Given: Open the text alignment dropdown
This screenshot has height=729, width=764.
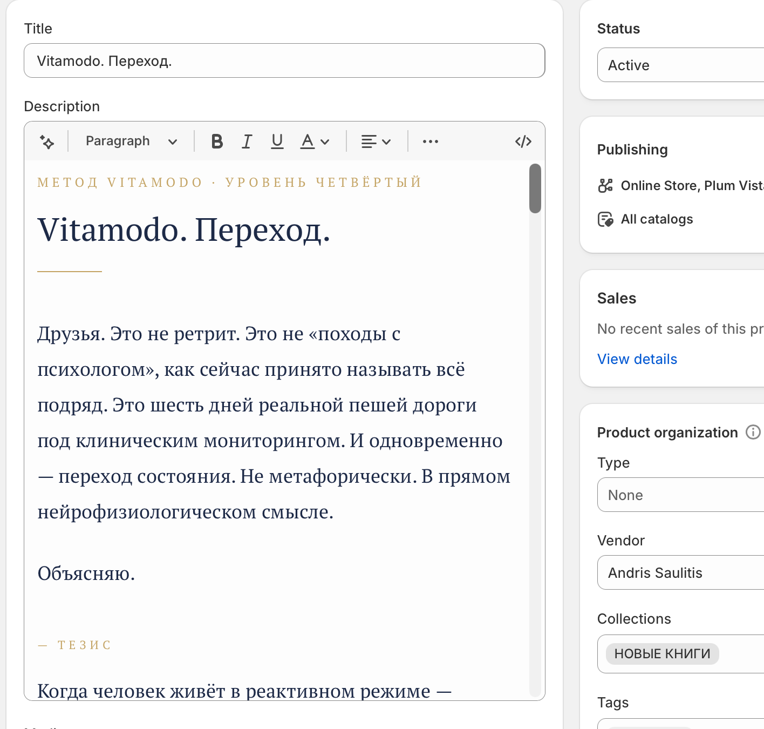Looking at the screenshot, I should click(376, 141).
